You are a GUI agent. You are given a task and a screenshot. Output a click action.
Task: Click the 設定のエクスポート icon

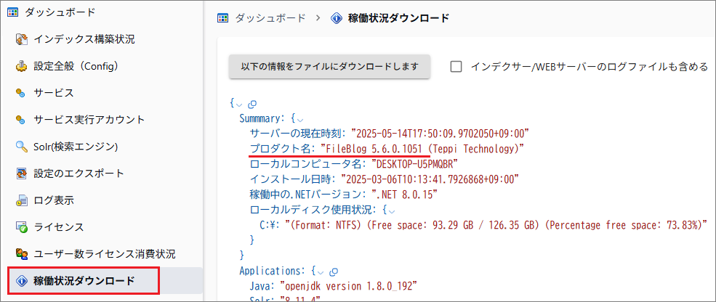pos(21,174)
